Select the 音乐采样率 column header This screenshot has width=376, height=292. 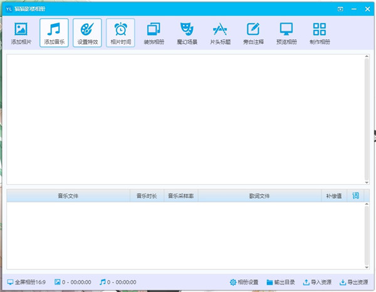[x=181, y=196]
